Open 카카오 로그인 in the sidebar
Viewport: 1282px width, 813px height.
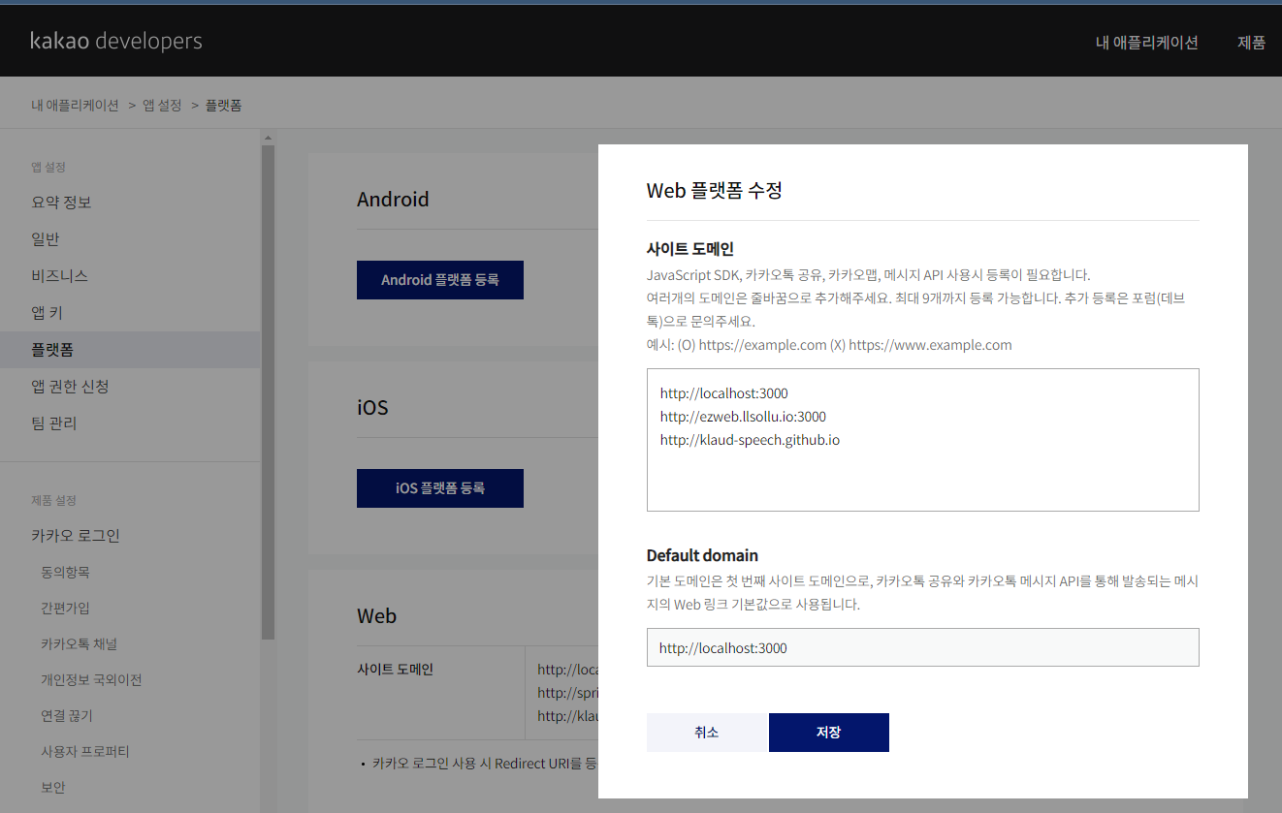[x=76, y=536]
